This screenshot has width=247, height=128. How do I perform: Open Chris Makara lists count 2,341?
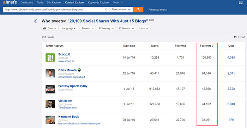coord(231,74)
